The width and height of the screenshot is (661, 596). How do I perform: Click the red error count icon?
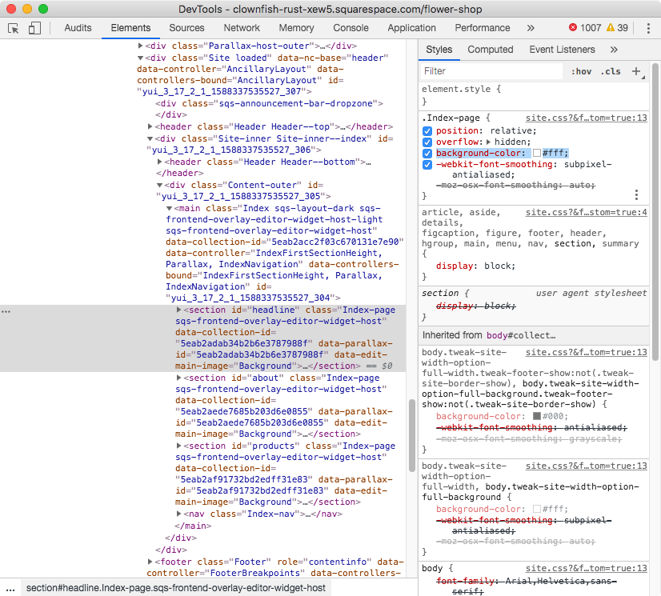coord(573,28)
